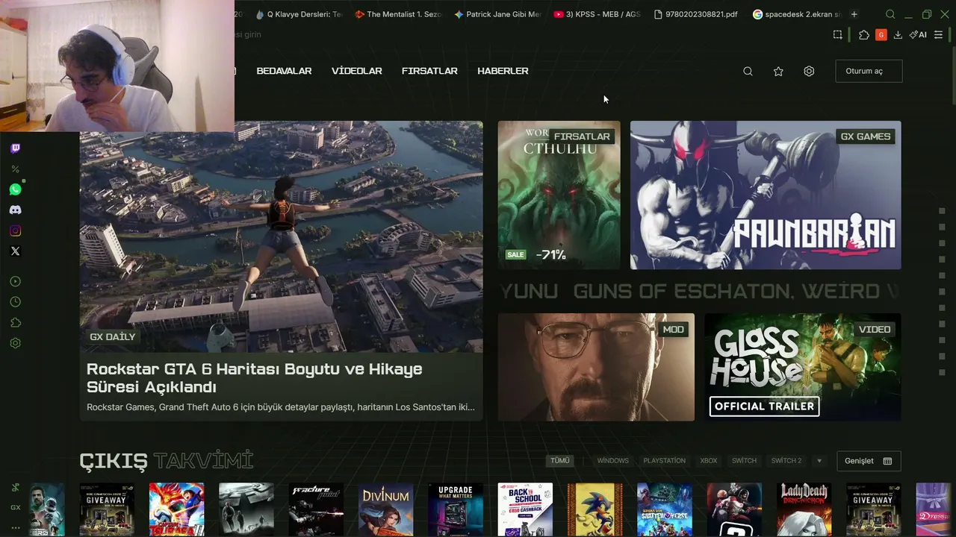Open the downloads toolbar icon
Image resolution: width=956 pixels, height=537 pixels.
pyautogui.click(x=898, y=34)
